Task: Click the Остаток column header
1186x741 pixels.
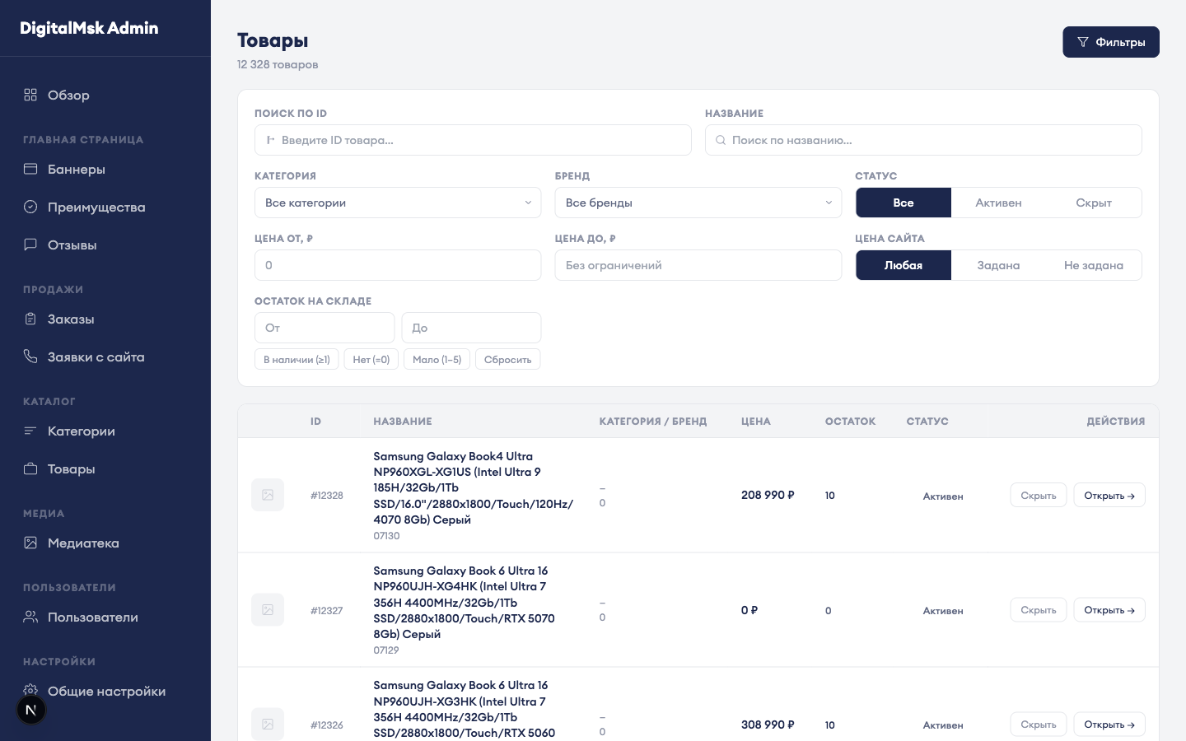Action: (850, 421)
